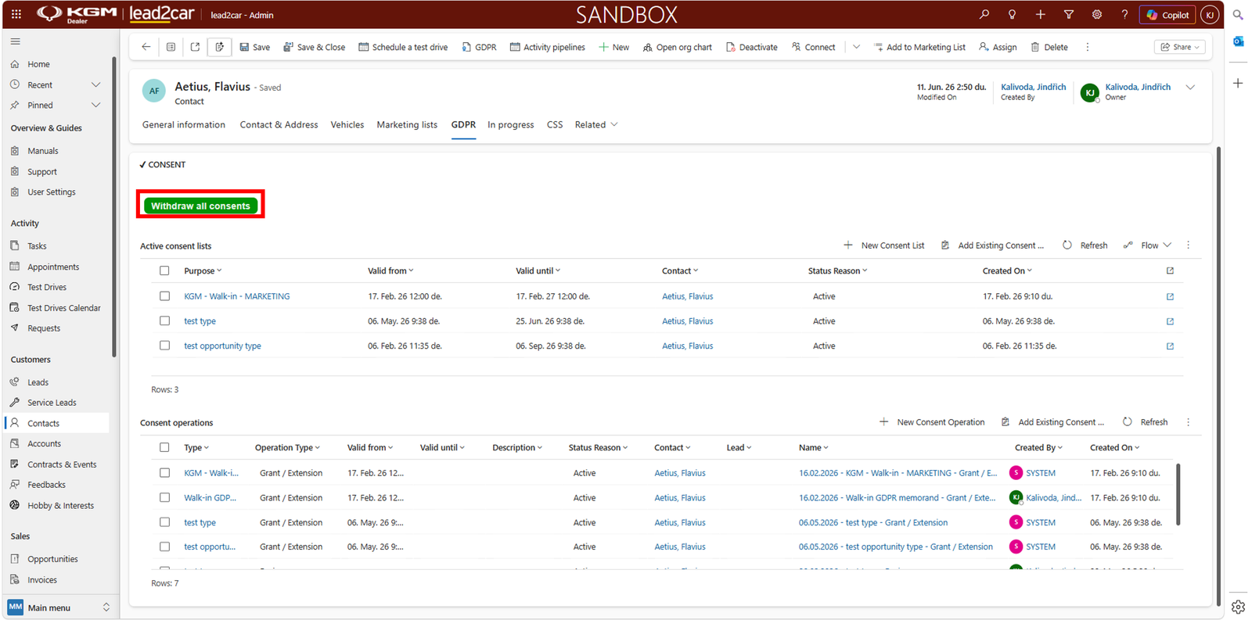Refresh the Consent operations grid
The height and width of the screenshot is (620, 1252).
click(1145, 422)
